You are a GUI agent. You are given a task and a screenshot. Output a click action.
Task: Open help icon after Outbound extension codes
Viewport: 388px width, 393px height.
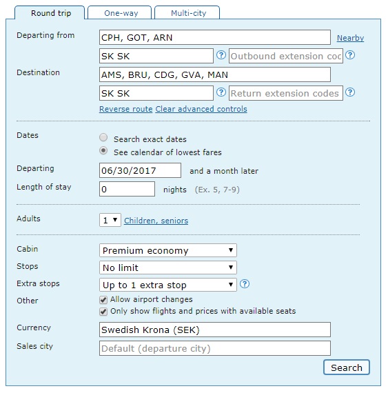(x=350, y=55)
